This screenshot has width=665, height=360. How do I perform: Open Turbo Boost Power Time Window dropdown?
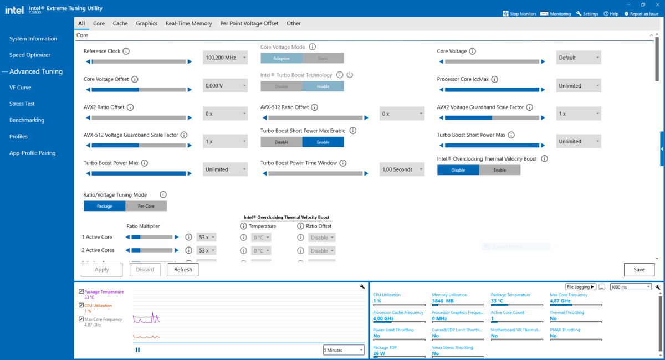click(402, 169)
